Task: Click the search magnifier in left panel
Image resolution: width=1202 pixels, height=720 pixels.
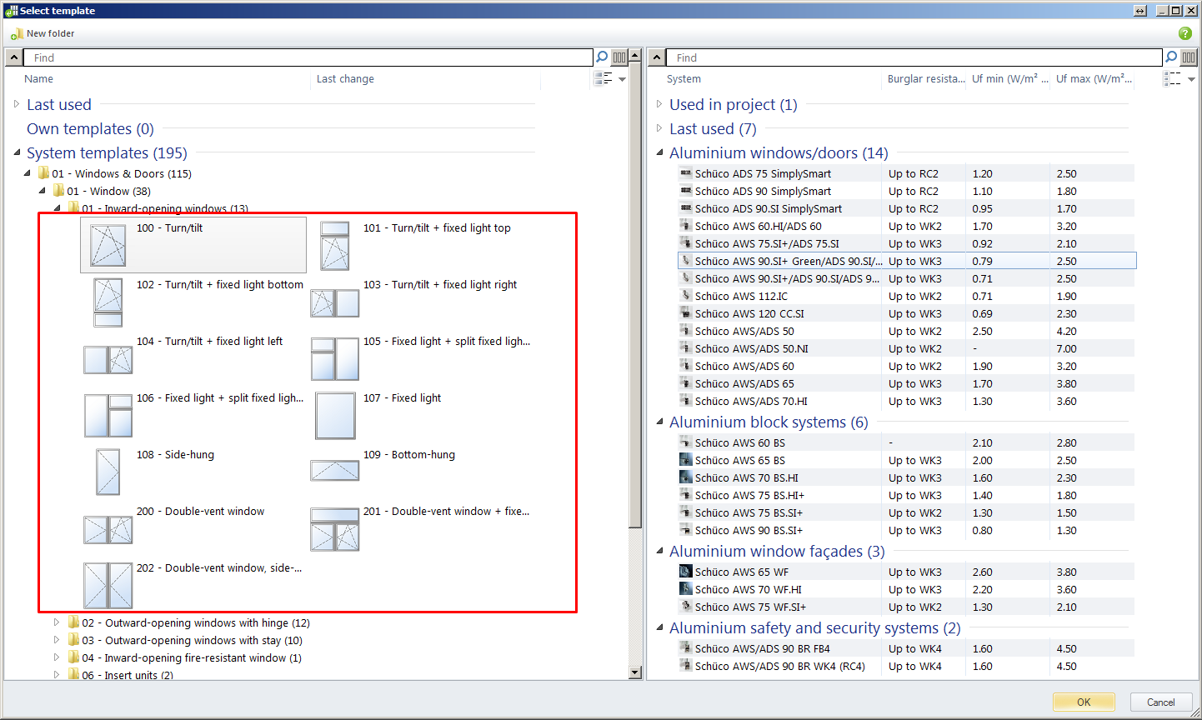Action: 602,57
